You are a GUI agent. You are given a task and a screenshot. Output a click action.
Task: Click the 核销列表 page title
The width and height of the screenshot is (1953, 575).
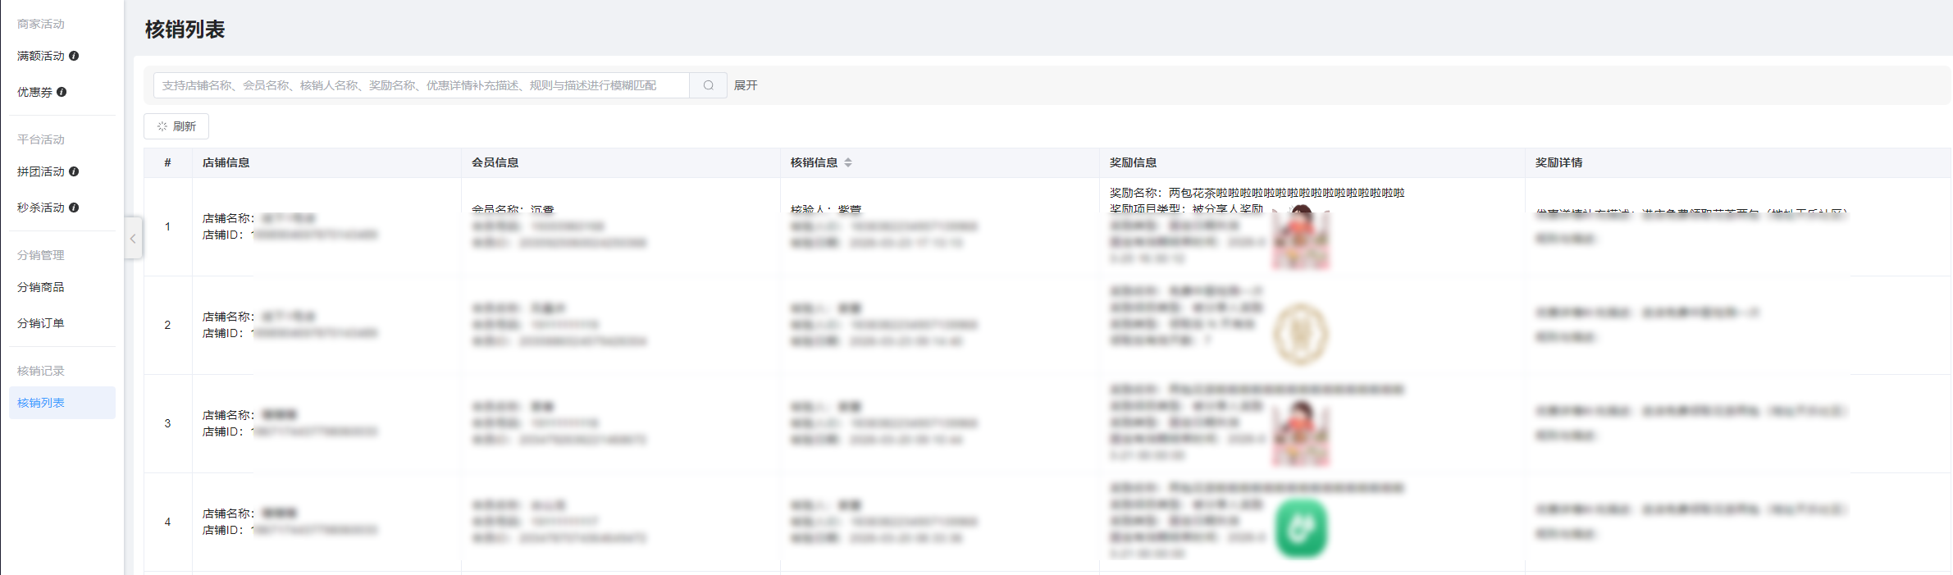pyautogui.click(x=185, y=30)
